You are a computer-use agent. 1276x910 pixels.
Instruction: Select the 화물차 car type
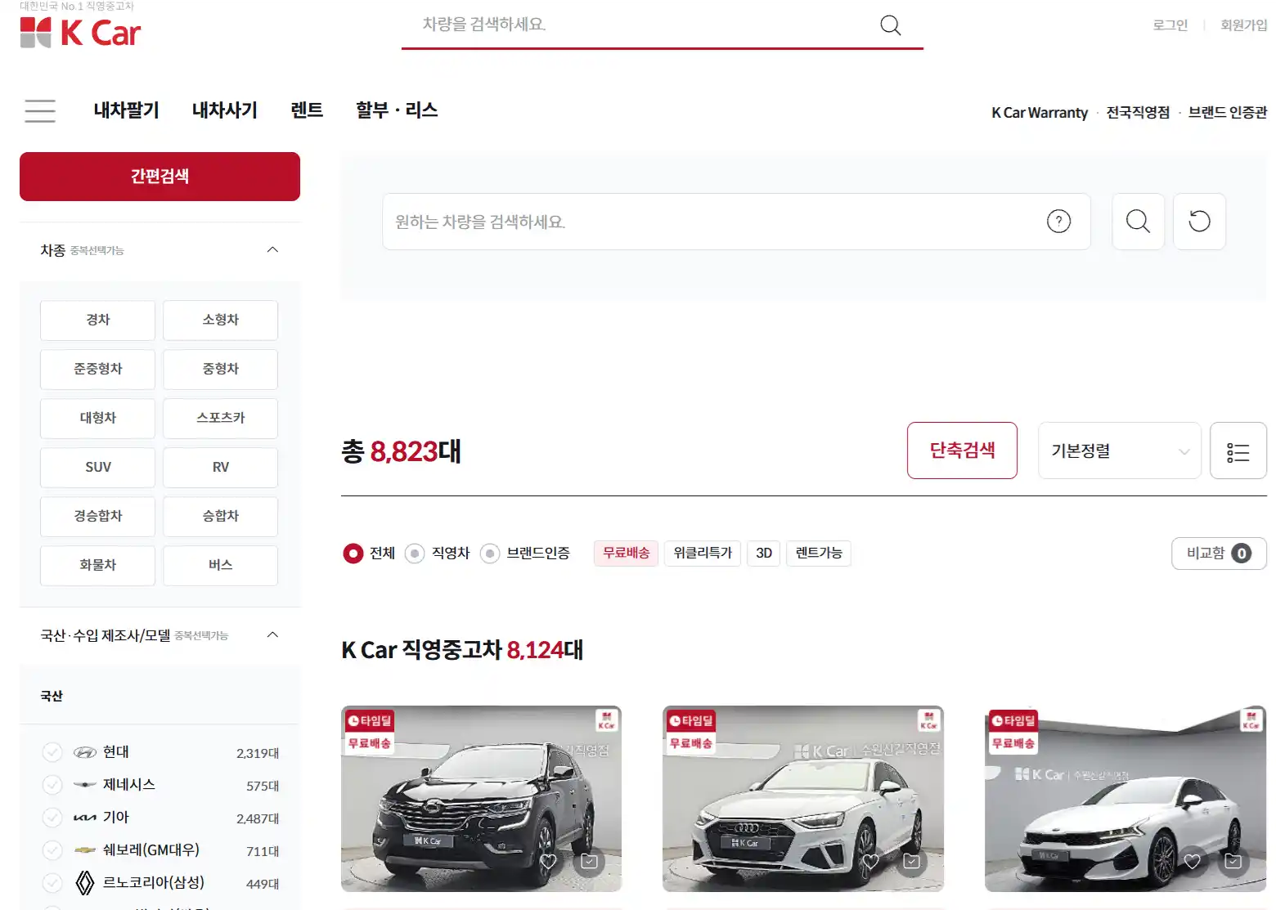click(97, 565)
